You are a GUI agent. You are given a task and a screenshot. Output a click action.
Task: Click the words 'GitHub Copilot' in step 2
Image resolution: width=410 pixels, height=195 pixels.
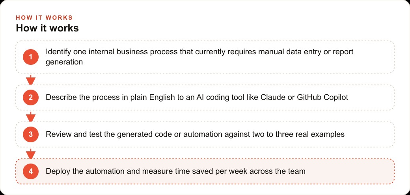coord(322,97)
